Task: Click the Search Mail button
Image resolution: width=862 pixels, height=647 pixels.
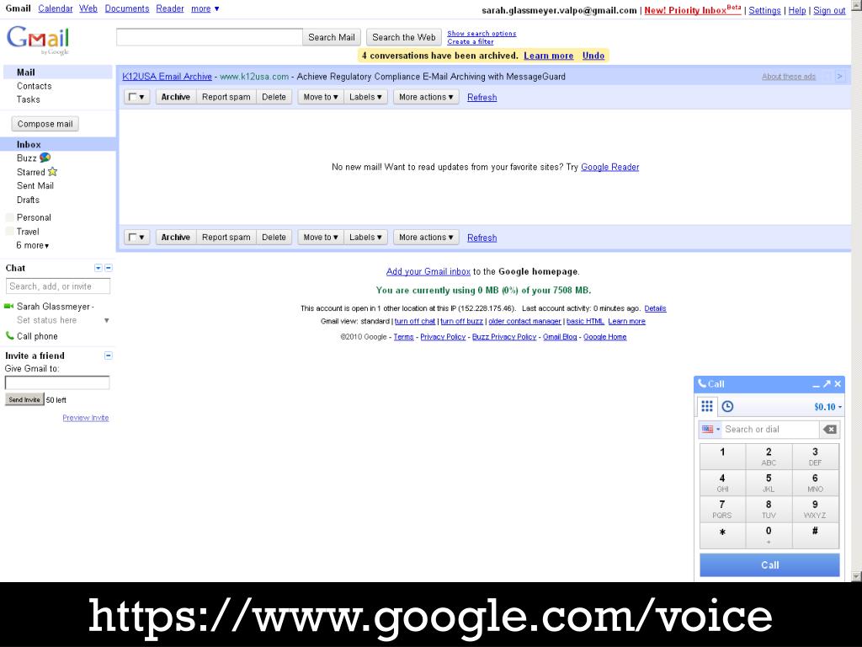Action: (x=332, y=37)
